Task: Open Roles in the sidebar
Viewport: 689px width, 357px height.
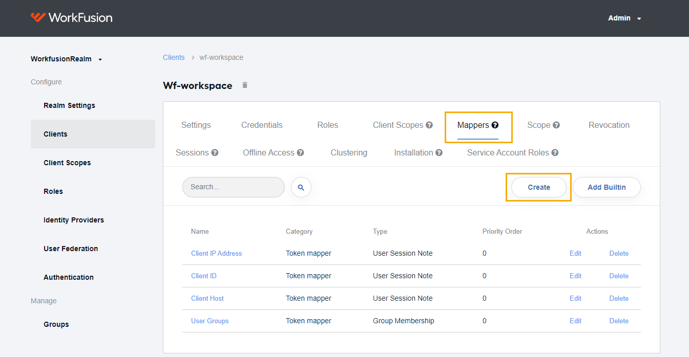Action: (x=53, y=191)
